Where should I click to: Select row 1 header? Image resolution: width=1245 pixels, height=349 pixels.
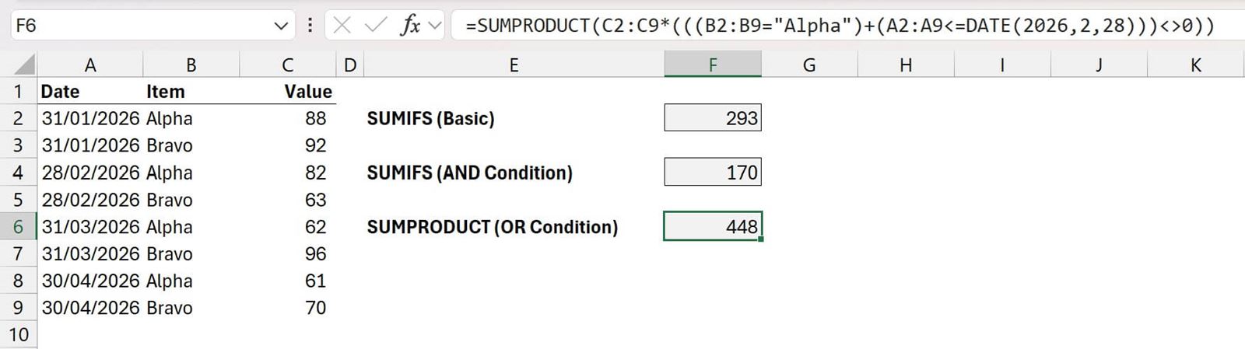(x=19, y=92)
